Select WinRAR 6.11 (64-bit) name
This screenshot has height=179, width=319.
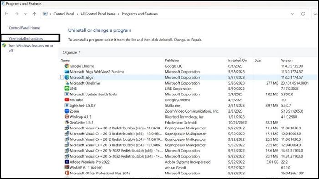[x=86, y=168]
